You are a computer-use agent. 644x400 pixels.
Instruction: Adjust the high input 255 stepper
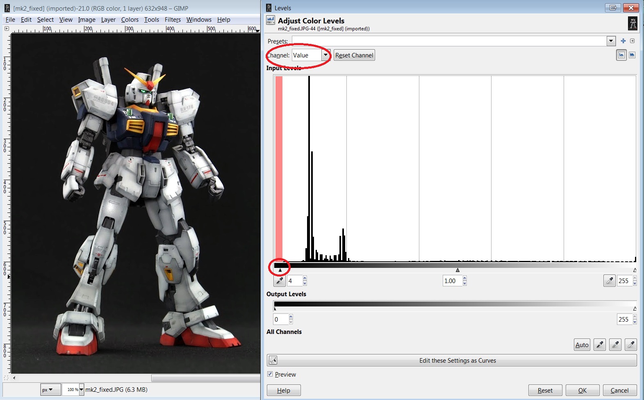635,281
